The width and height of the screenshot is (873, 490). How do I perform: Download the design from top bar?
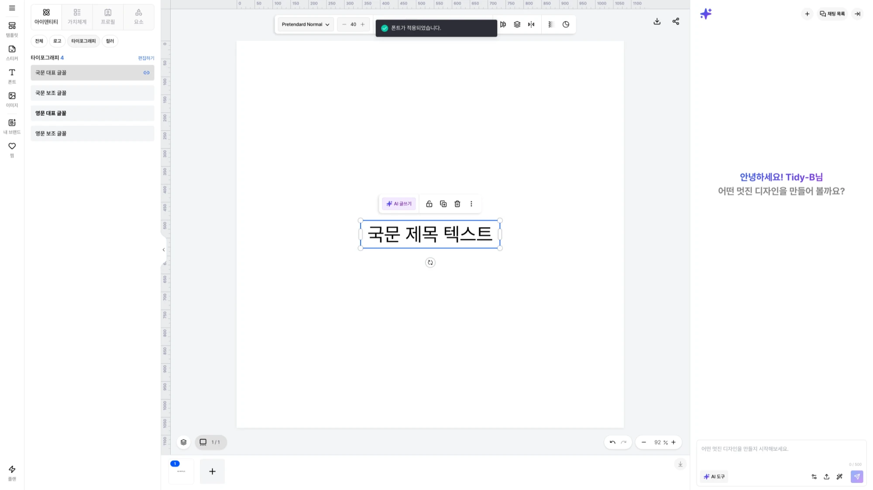657,21
